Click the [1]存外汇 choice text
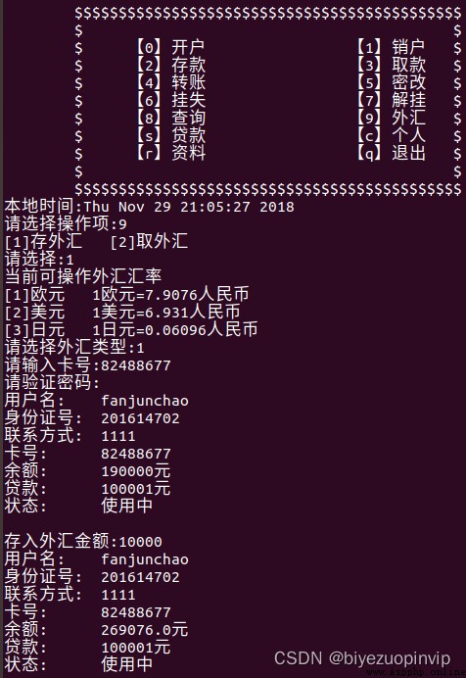The width and height of the screenshot is (466, 678). pyautogui.click(x=43, y=241)
